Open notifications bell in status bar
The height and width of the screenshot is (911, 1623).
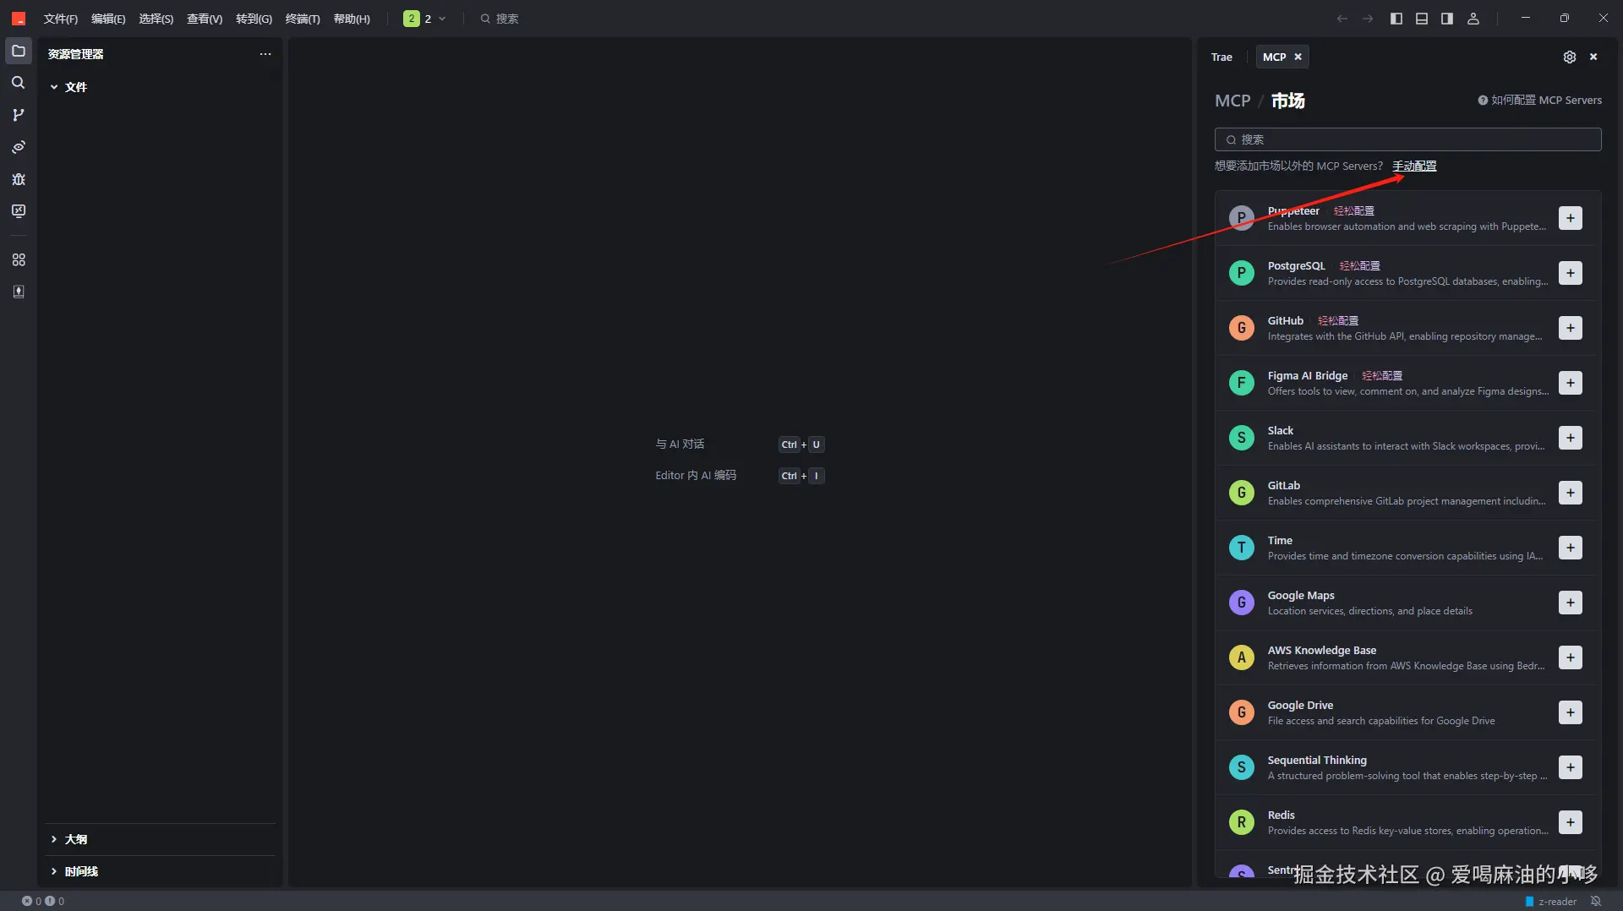point(1596,901)
